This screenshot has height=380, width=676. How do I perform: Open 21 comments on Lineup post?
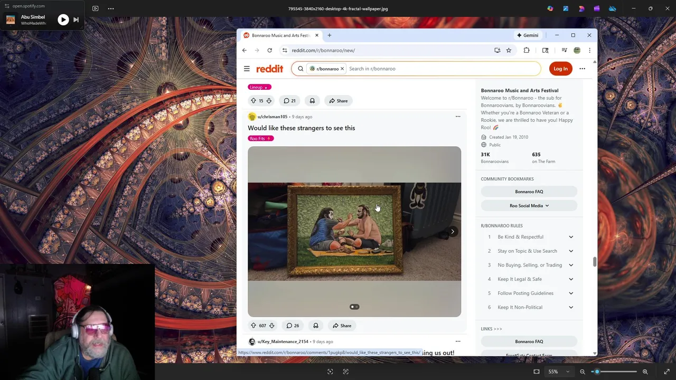tap(289, 101)
